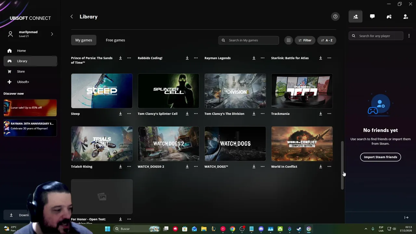Select Library in sidebar

(x=30, y=61)
